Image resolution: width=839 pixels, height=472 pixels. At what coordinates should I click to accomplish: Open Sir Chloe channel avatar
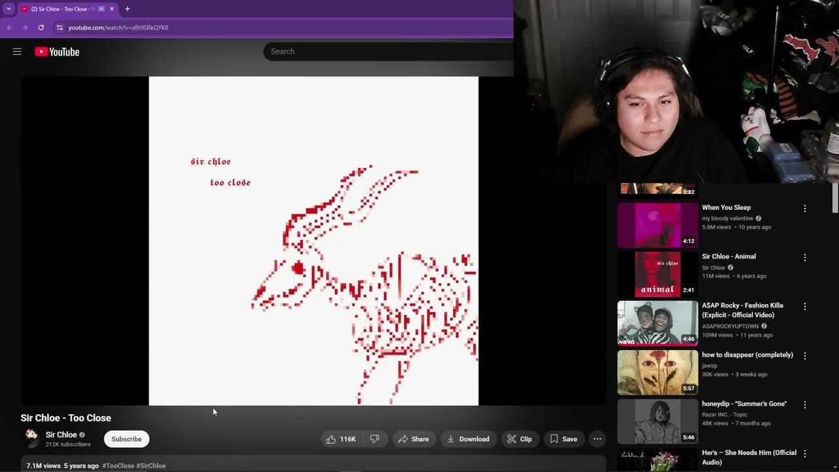(x=31, y=439)
